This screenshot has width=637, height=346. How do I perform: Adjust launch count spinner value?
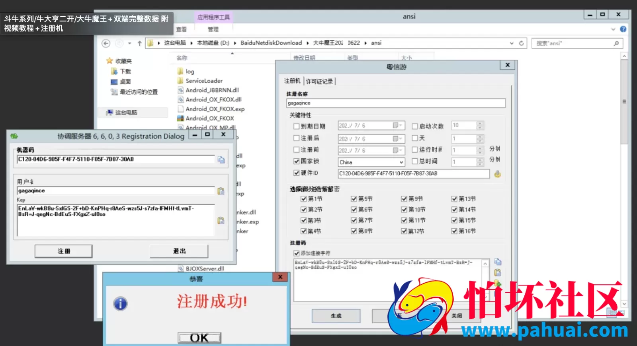480,126
